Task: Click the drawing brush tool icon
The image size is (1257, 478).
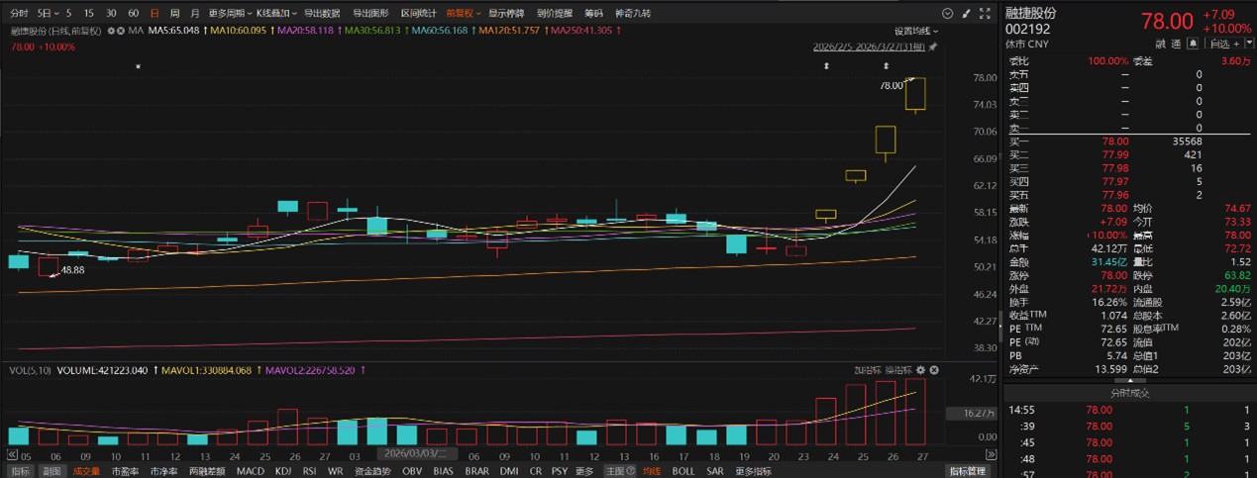Action: [965, 14]
